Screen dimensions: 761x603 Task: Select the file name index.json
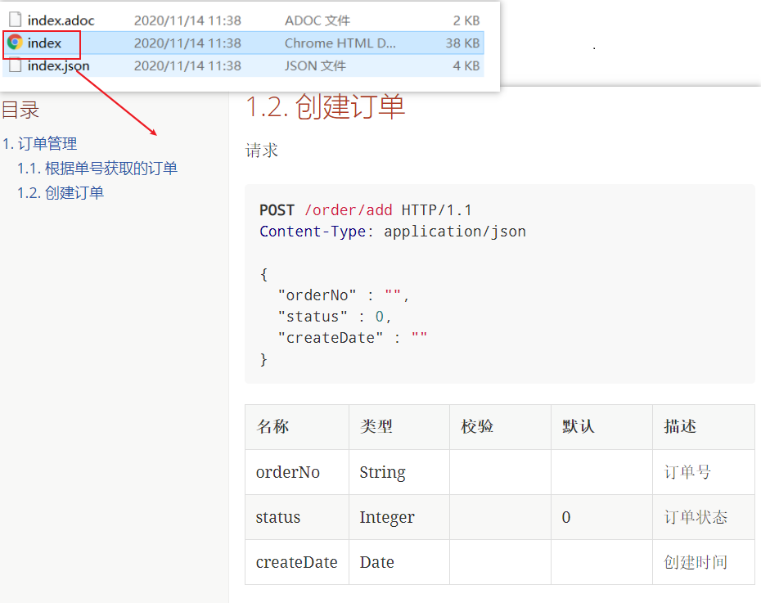58,65
